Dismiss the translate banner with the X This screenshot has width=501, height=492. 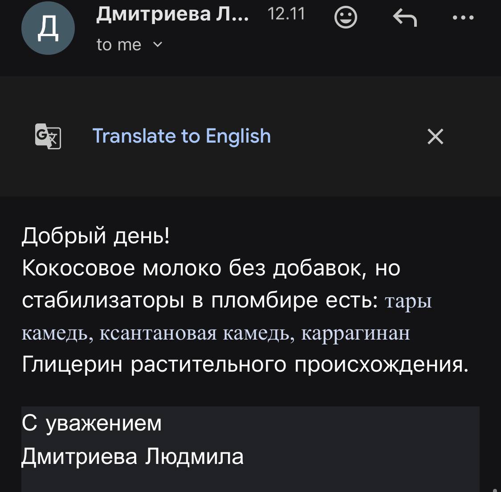coord(435,136)
